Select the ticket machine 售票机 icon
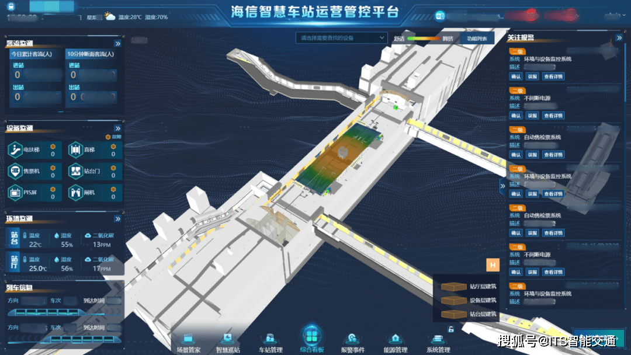This screenshot has height=355, width=631. 15,171
